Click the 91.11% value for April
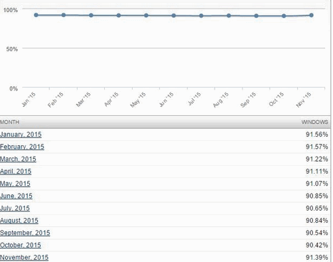 [317, 172]
